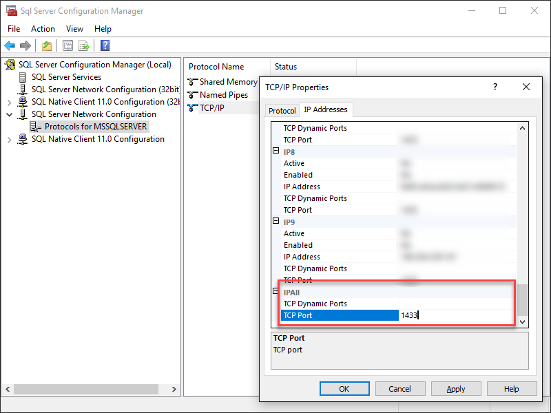Screen dimensions: 551x413
Task: Click the Forward arrow toolbar icon
Action: (25, 45)
